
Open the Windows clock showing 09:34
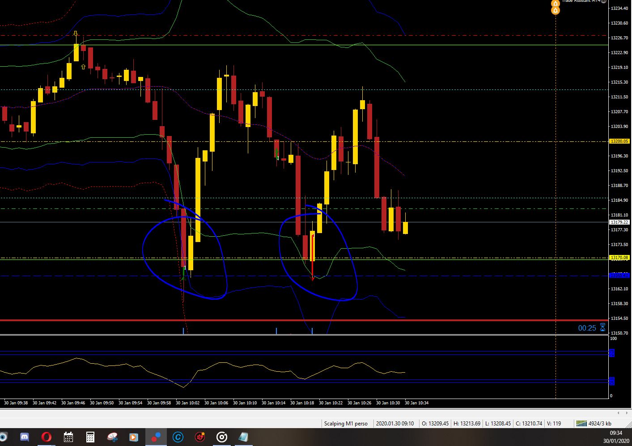[x=616, y=433]
